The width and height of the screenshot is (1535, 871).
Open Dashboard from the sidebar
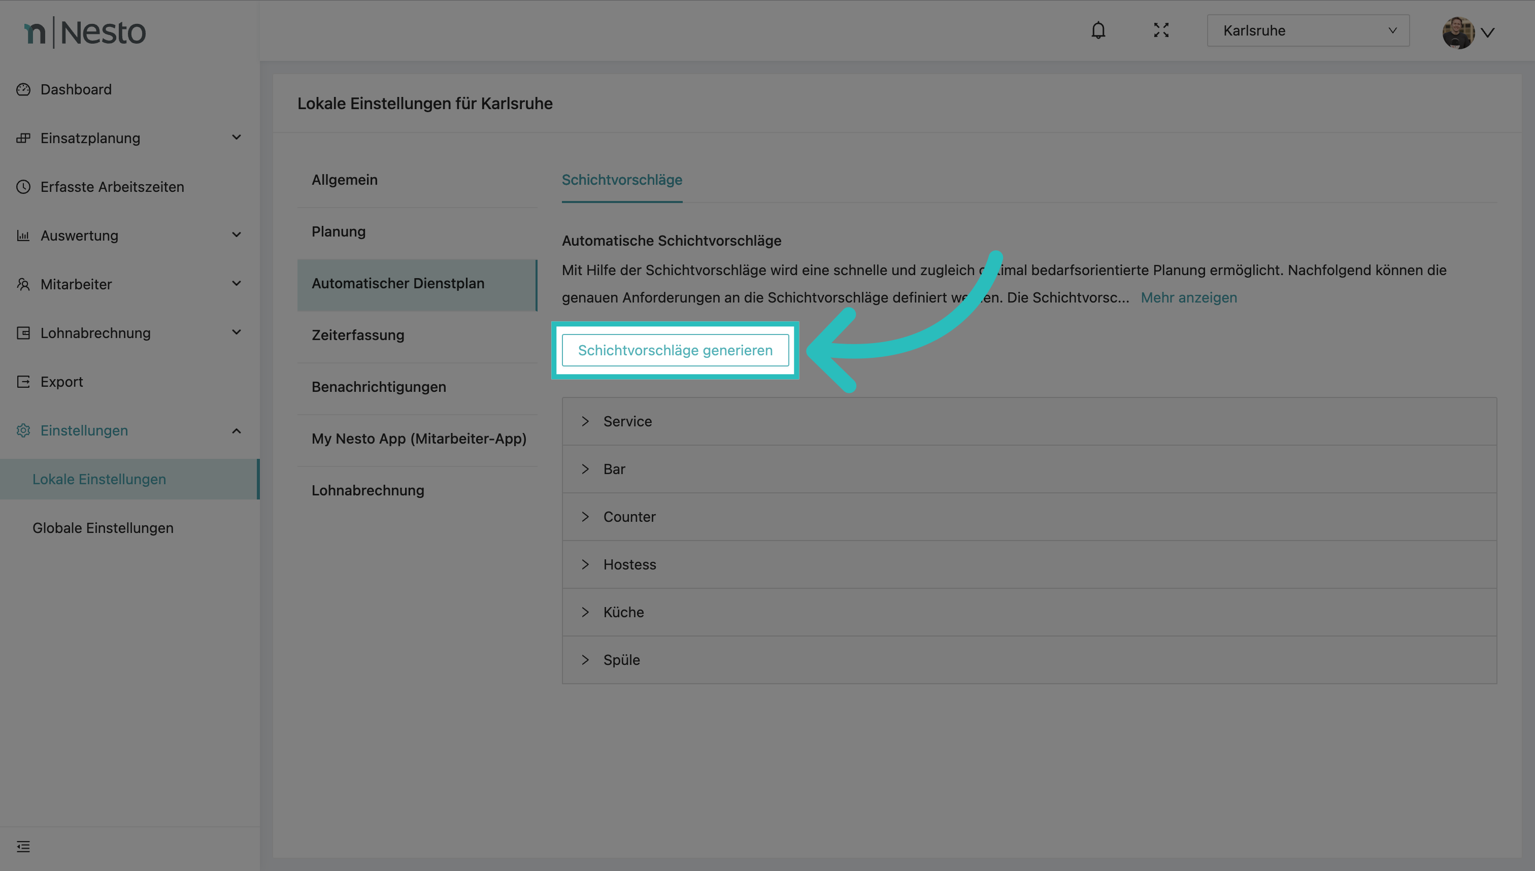76,90
